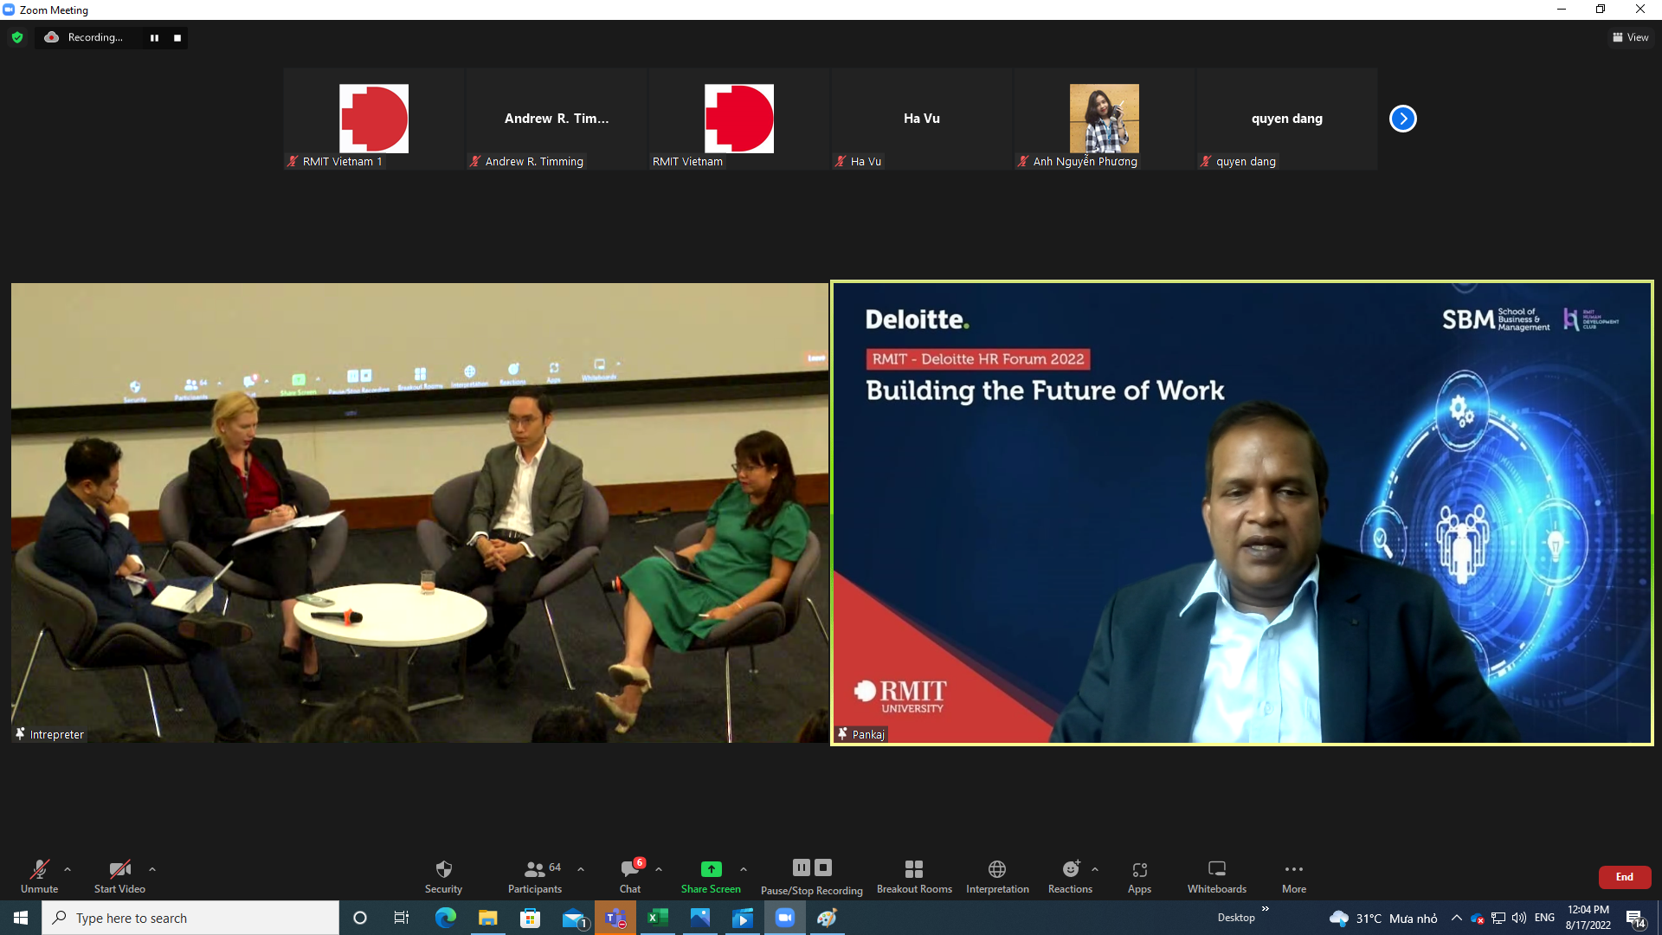This screenshot has width=1662, height=935.
Task: Expand the caret next to Participants
Action: pyautogui.click(x=581, y=869)
